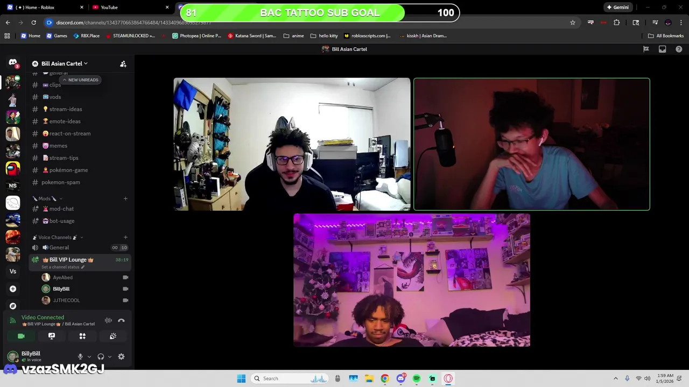Open the Vs server in sidebar
The height and width of the screenshot is (387, 689).
[x=13, y=271]
